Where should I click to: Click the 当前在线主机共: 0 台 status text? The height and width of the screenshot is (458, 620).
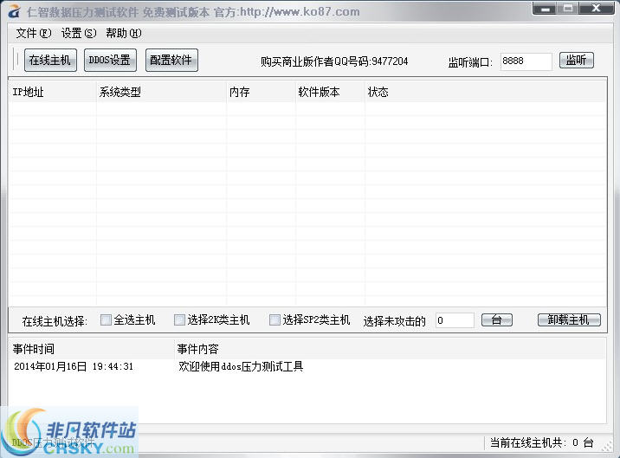pyautogui.click(x=542, y=442)
